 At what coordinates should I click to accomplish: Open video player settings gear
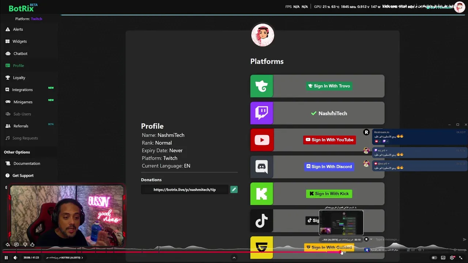tap(452, 258)
